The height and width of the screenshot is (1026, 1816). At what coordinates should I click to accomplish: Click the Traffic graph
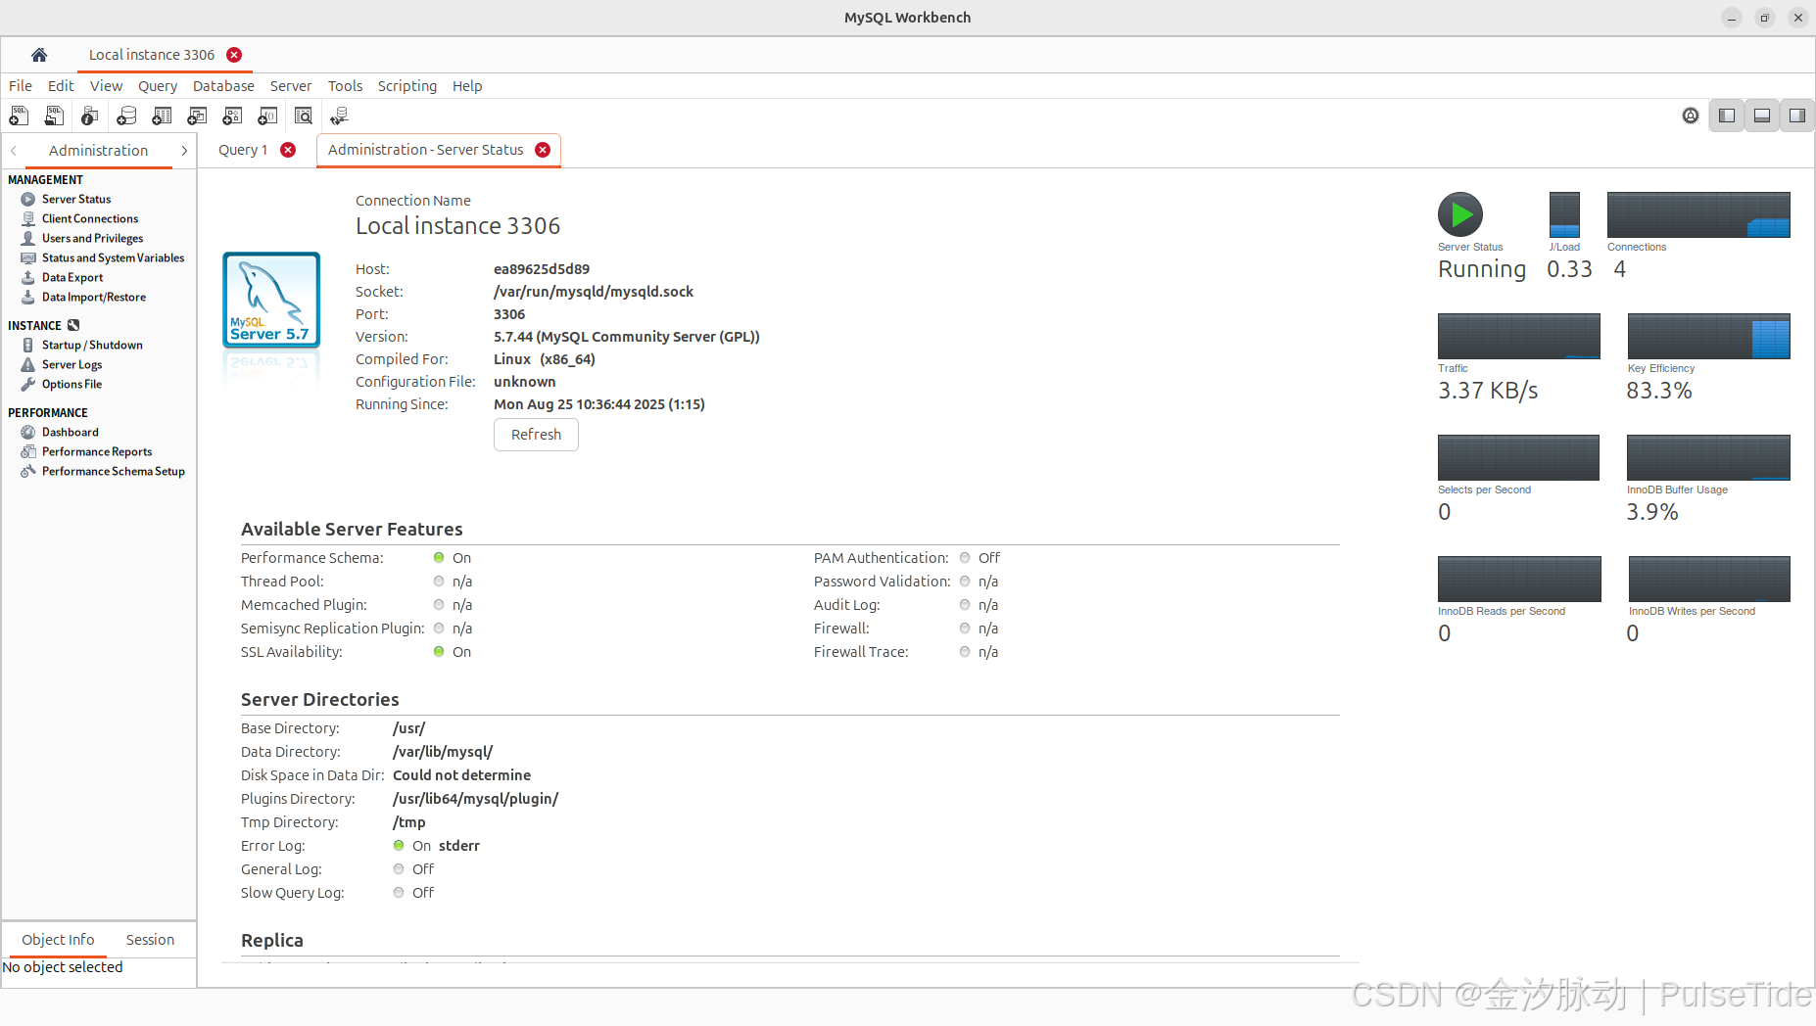1518,336
